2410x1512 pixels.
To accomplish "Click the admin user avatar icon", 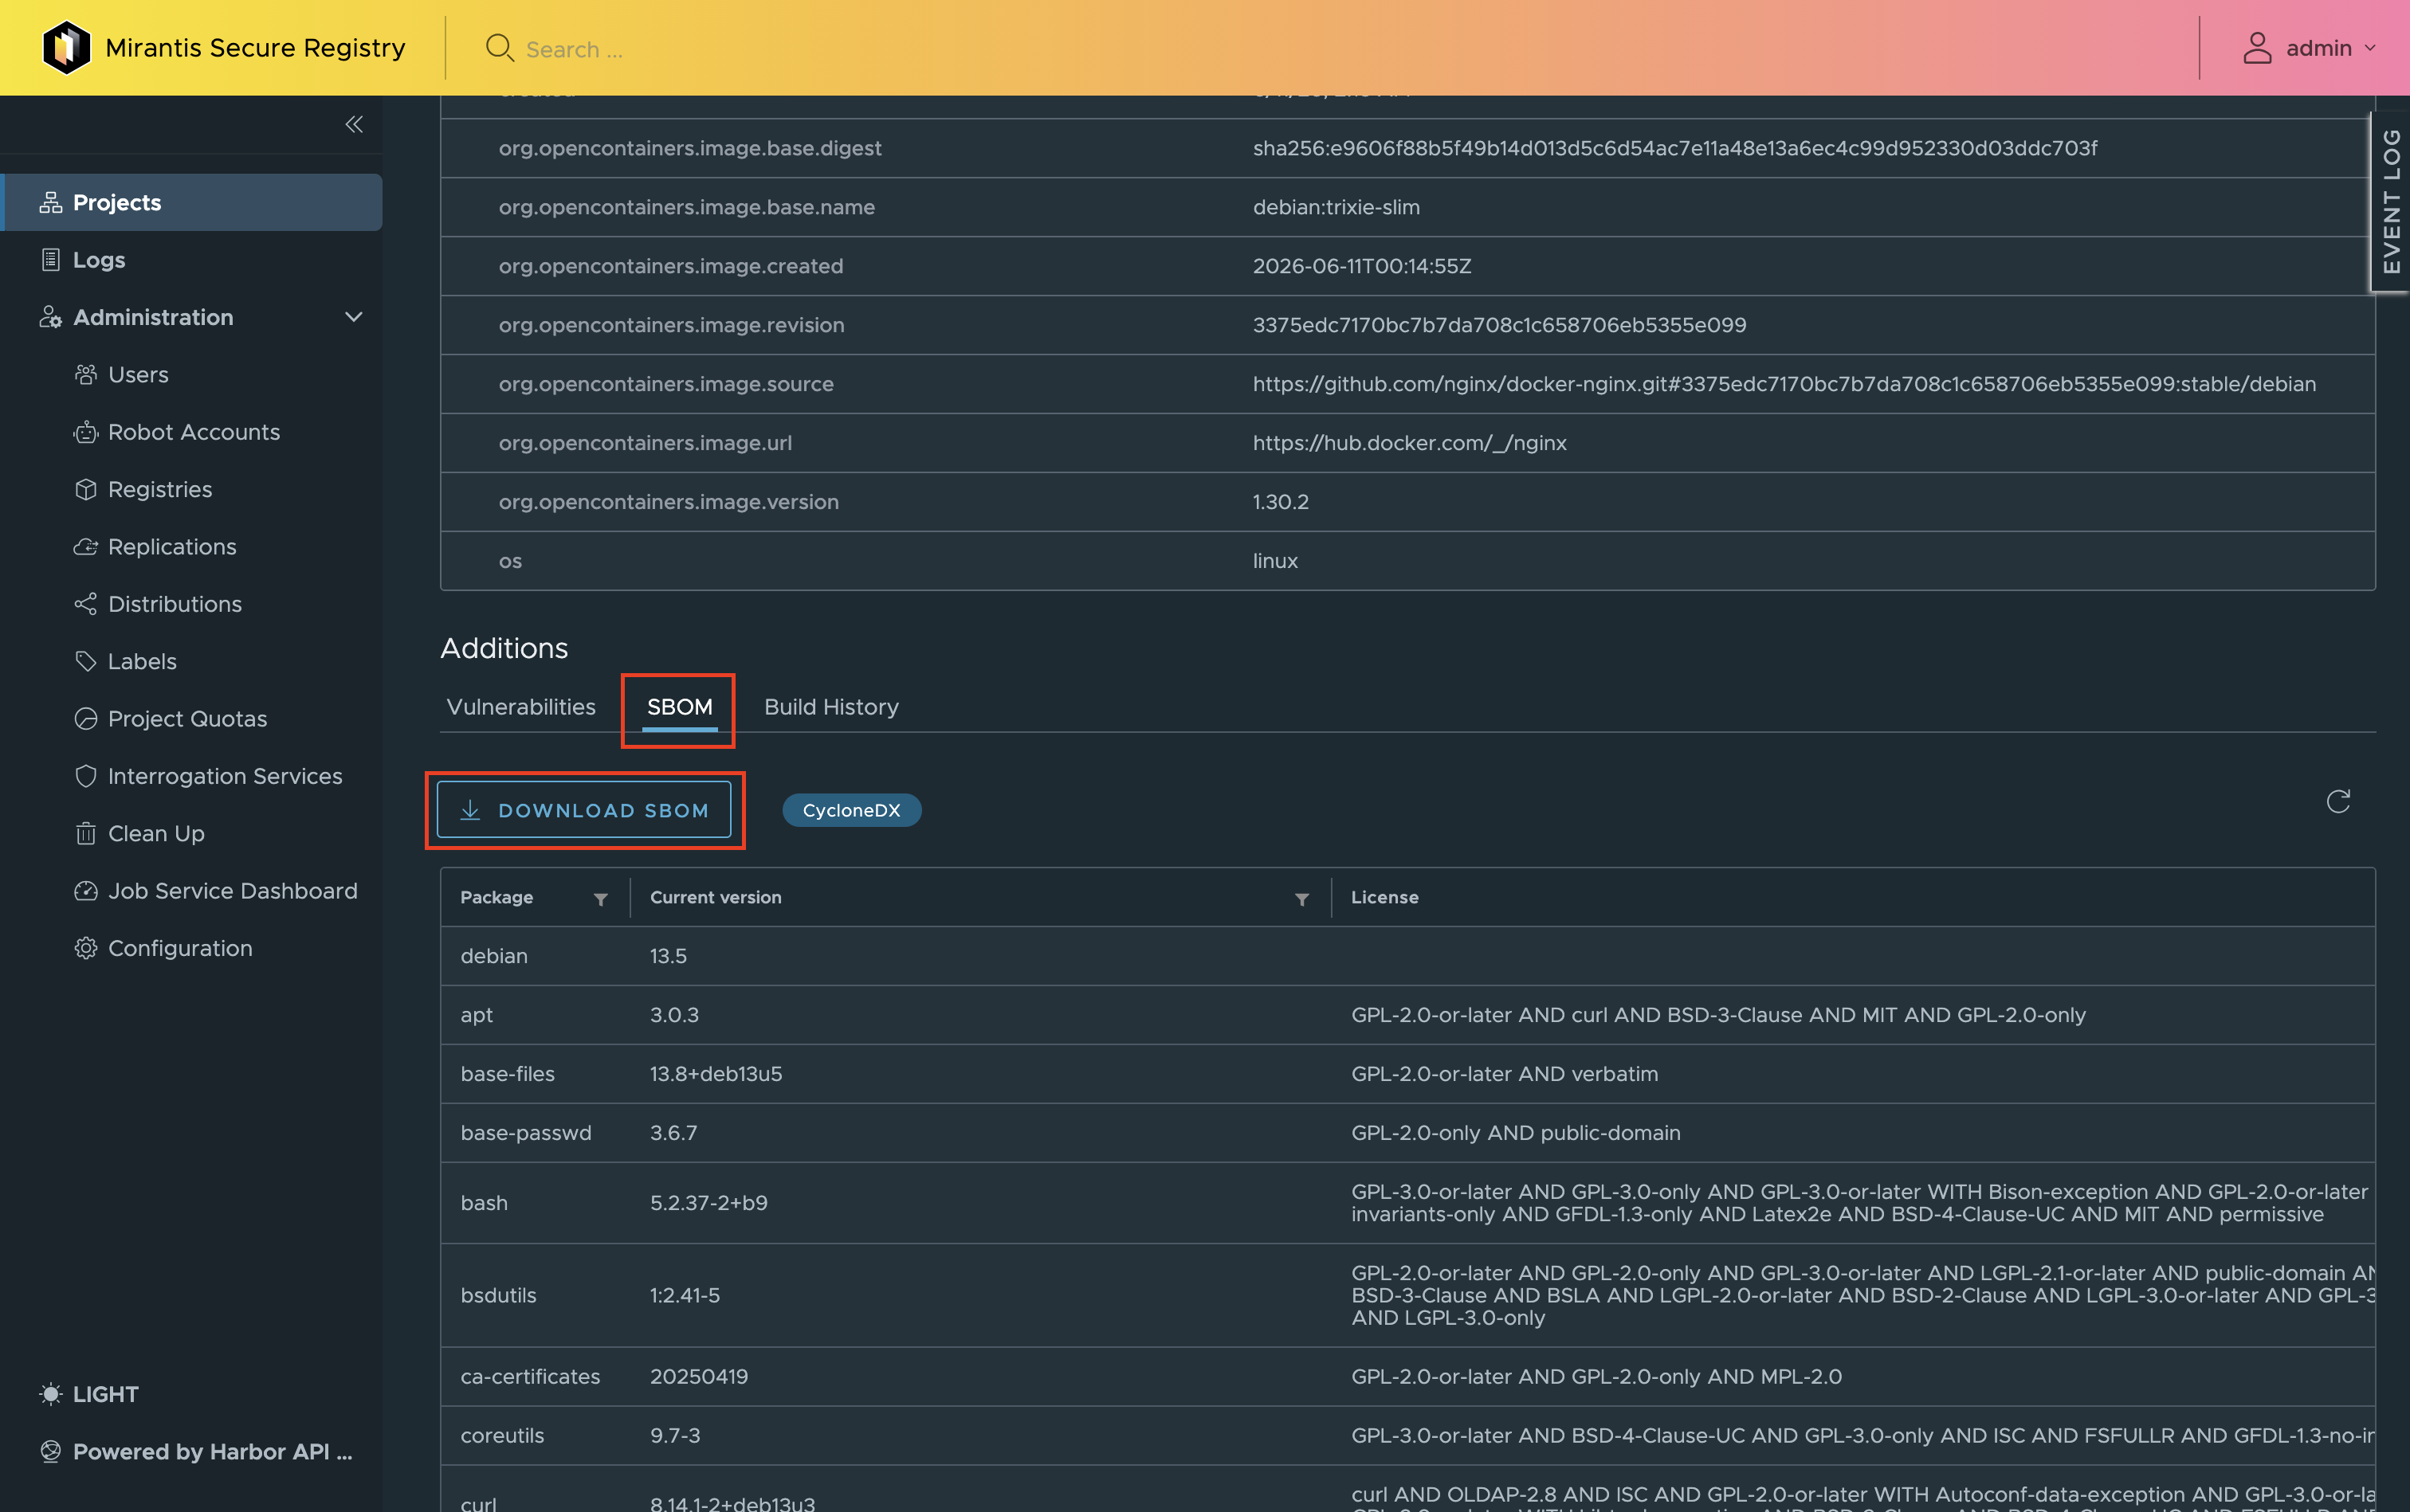I will (x=2257, y=48).
